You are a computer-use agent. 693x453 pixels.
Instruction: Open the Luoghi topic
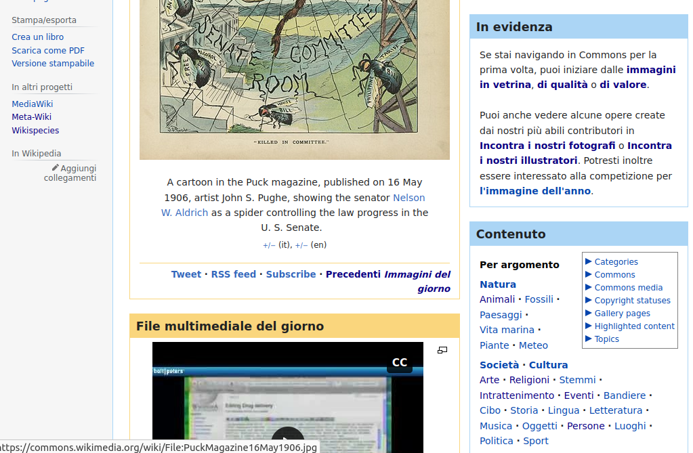pyautogui.click(x=630, y=426)
